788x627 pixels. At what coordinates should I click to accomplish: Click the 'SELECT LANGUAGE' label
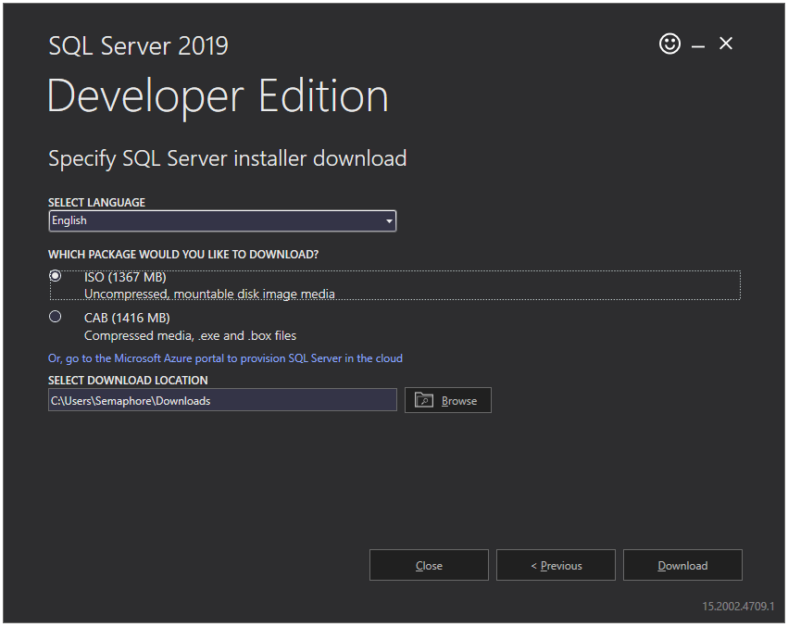coord(96,202)
